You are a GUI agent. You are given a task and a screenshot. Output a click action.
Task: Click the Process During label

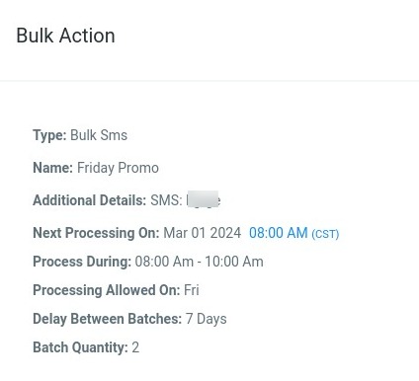pyautogui.click(x=82, y=262)
